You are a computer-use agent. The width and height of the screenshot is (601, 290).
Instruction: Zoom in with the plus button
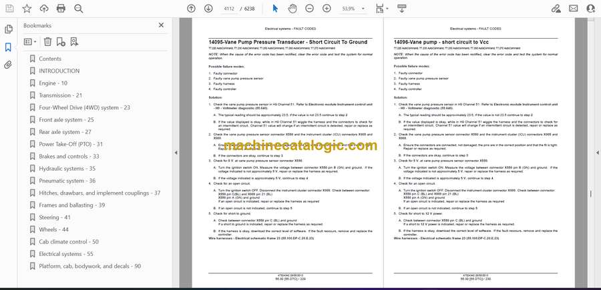(x=327, y=9)
